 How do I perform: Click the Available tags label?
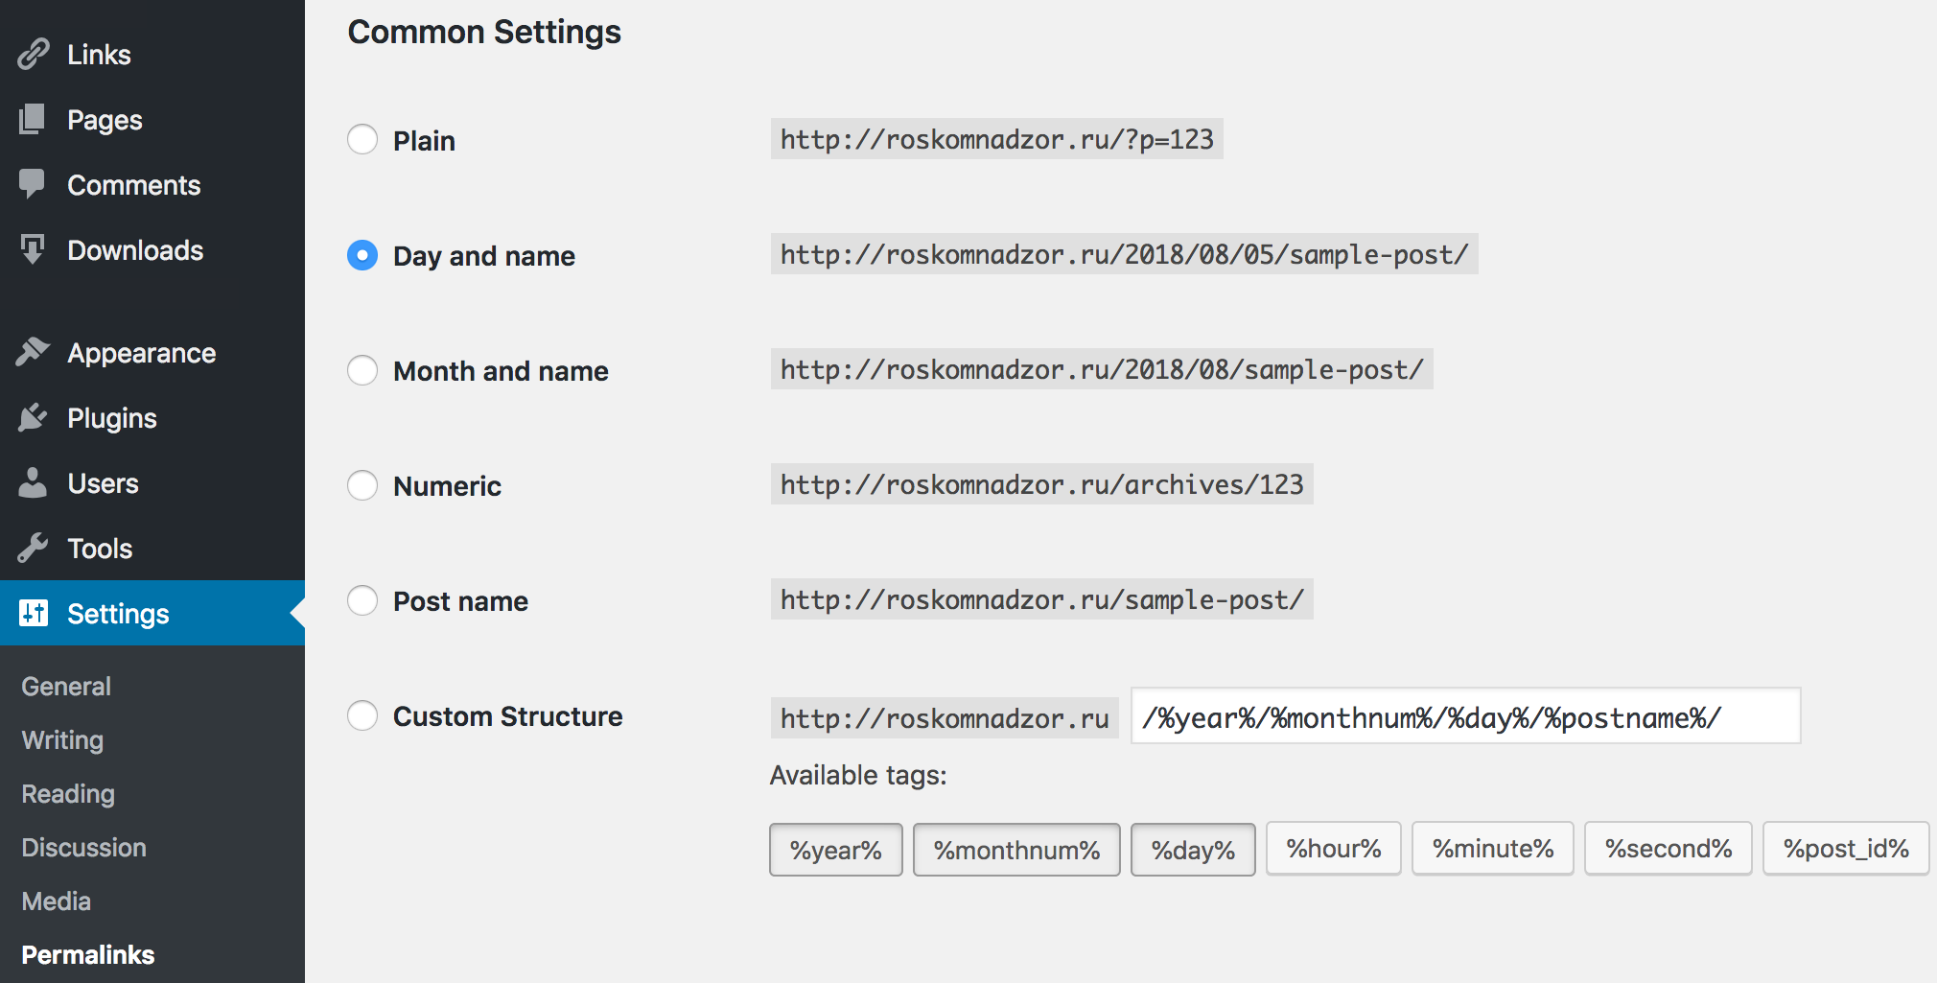858,775
